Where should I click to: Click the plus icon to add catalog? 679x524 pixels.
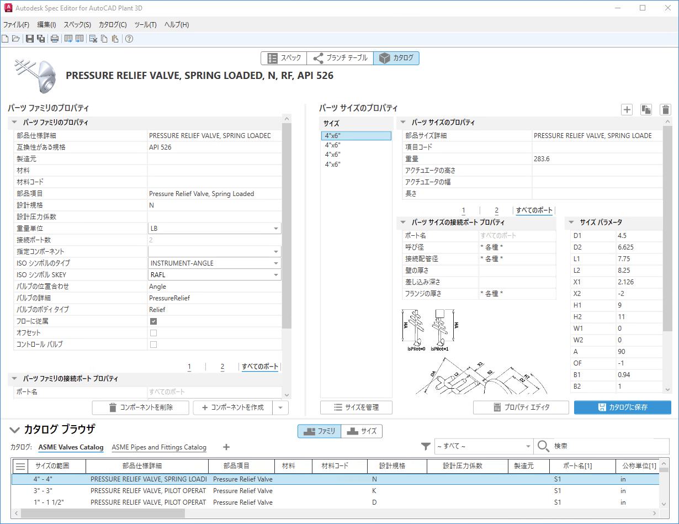226,447
